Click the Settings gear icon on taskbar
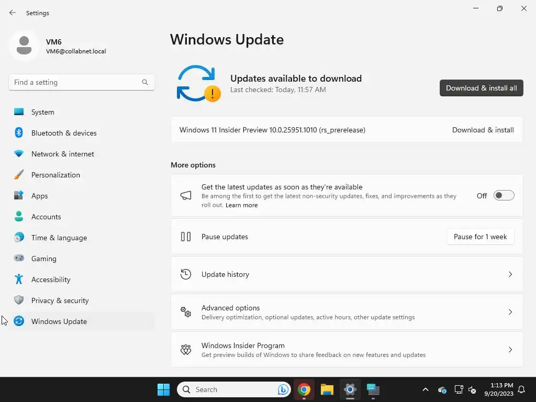 coord(350,389)
